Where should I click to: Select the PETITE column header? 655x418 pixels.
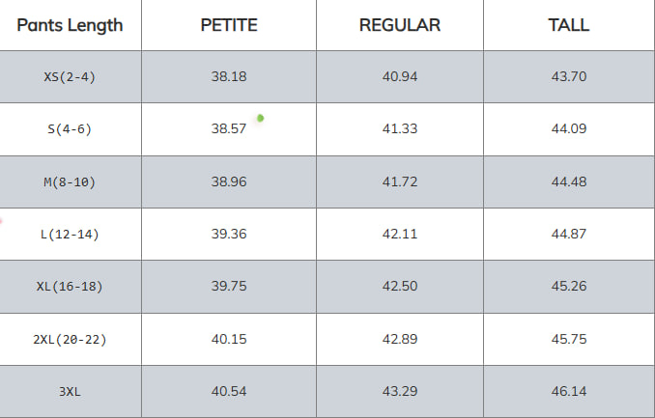tap(228, 25)
